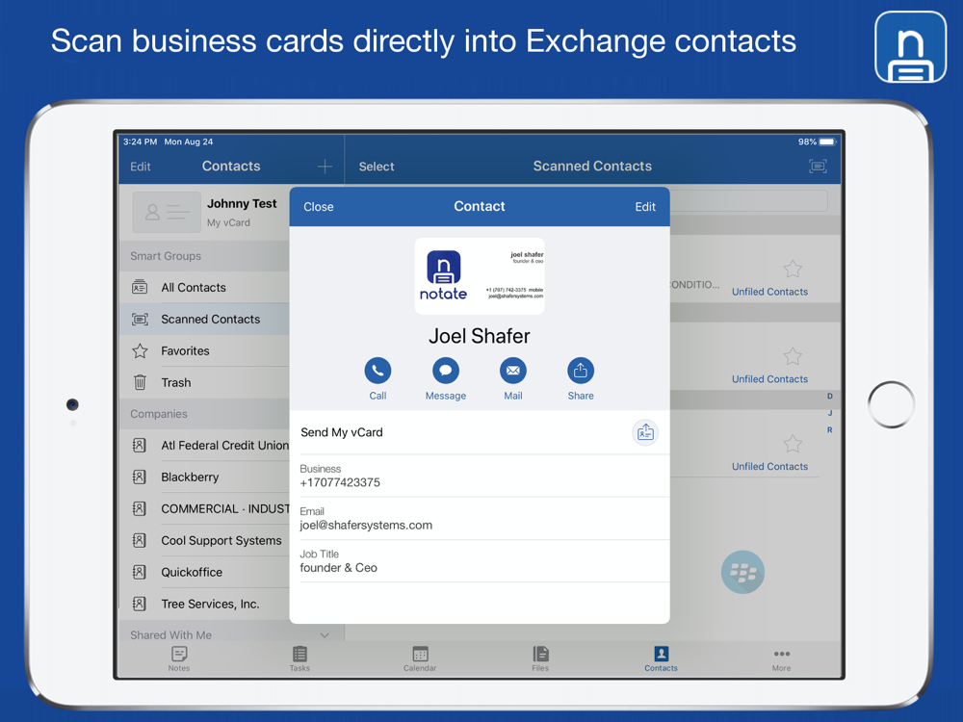Switch to the Files tab
Image resolution: width=963 pixels, height=722 pixels.
[540, 659]
